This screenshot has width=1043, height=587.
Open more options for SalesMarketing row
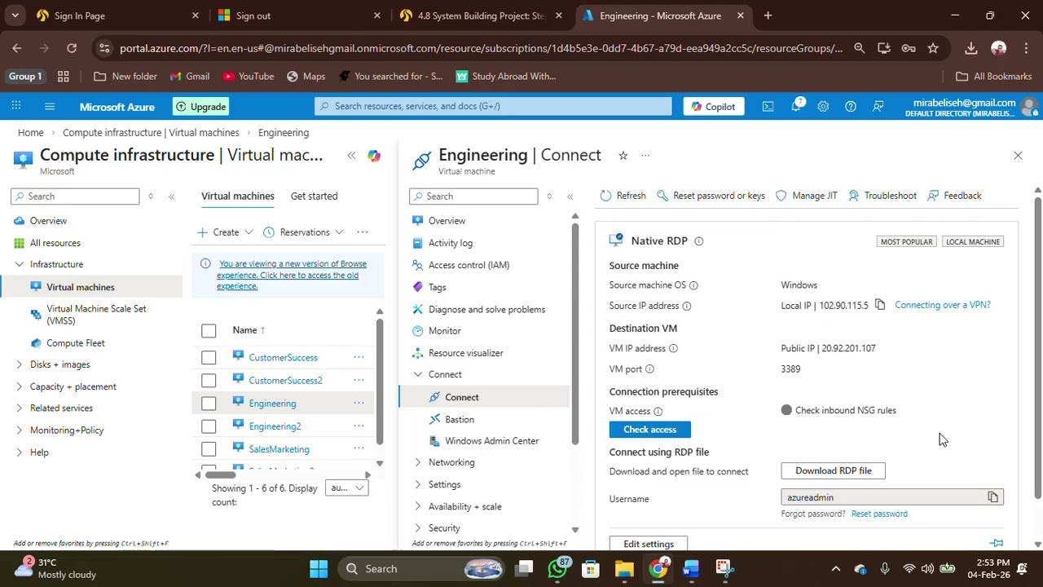point(359,449)
